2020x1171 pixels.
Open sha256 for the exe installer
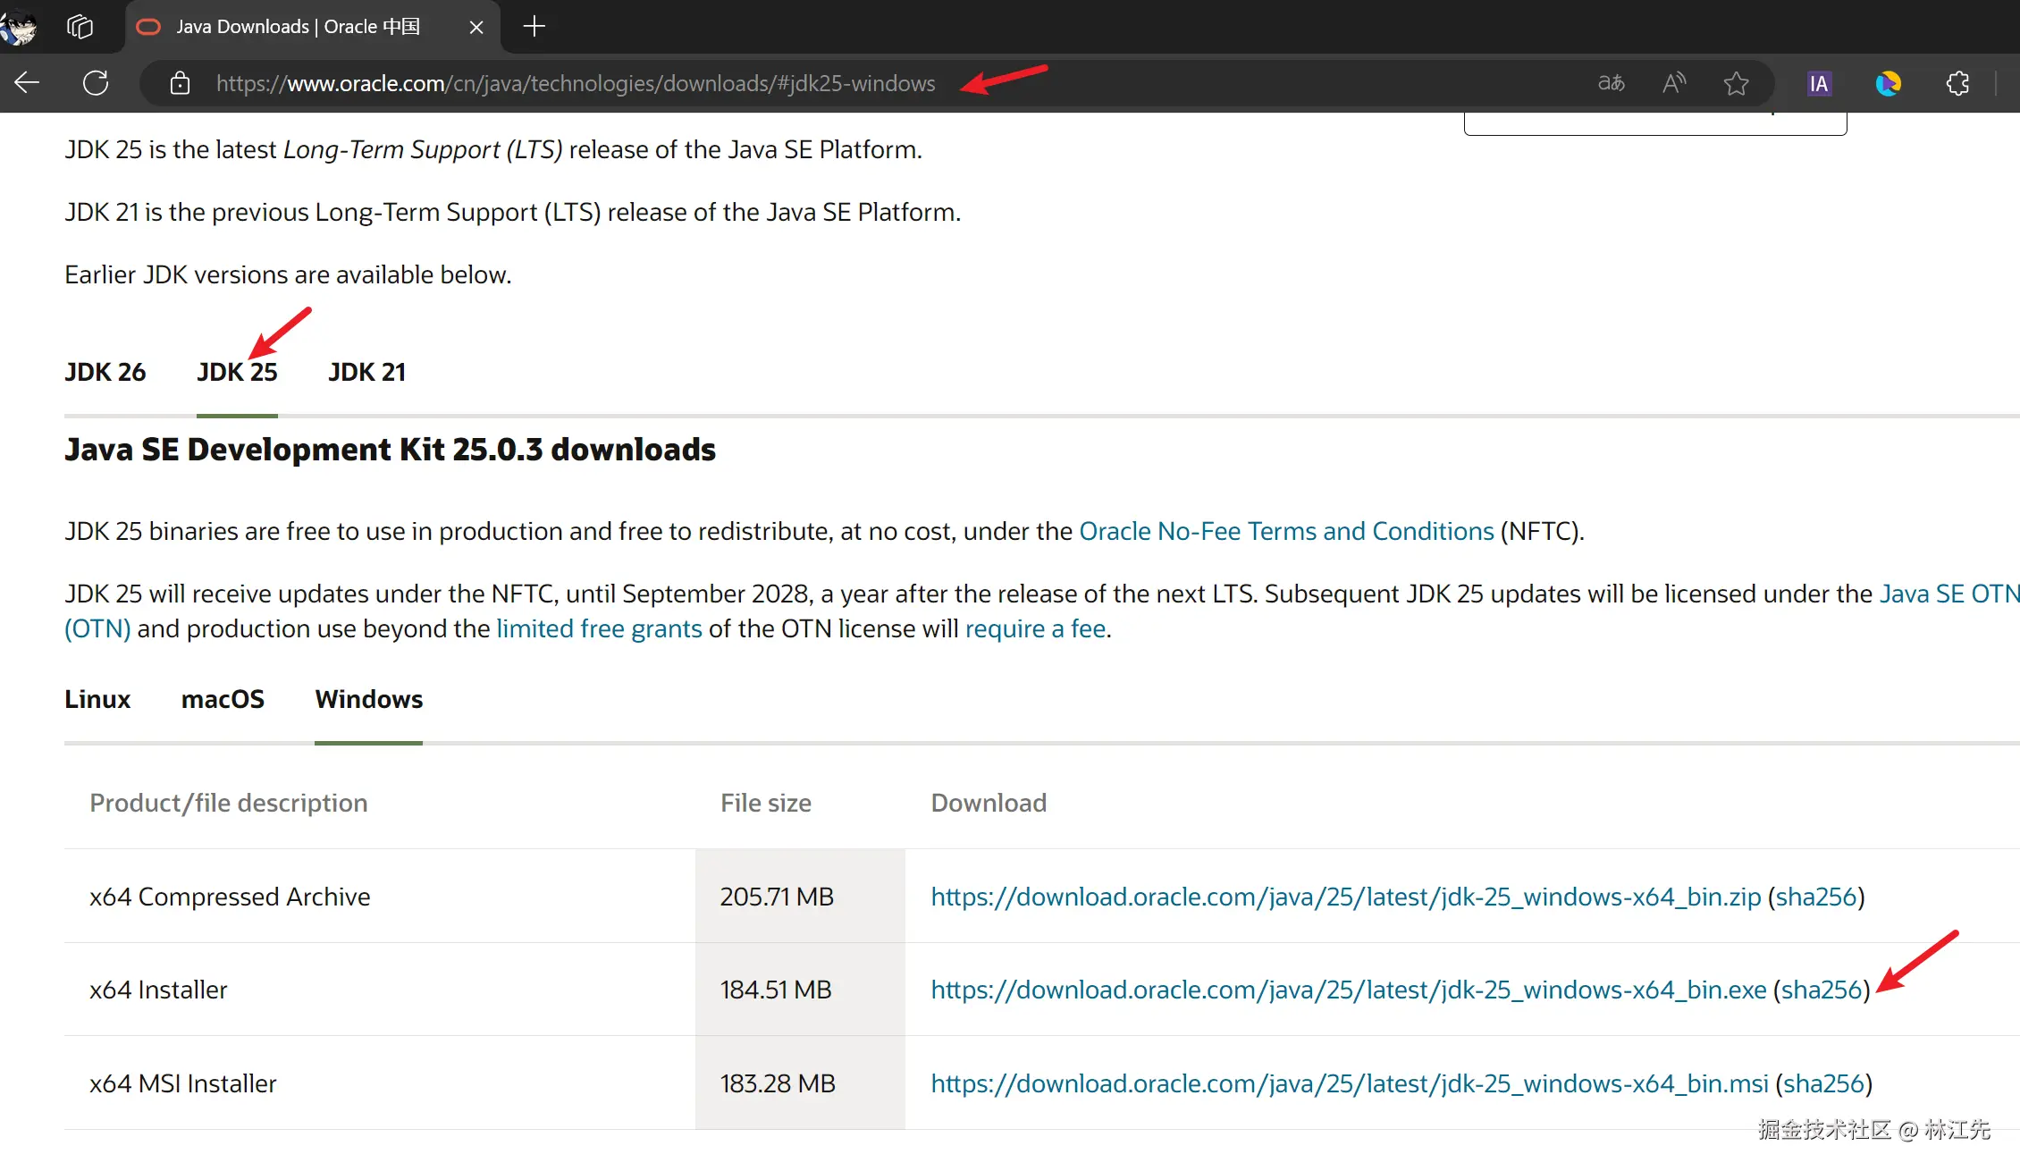coord(1822,990)
